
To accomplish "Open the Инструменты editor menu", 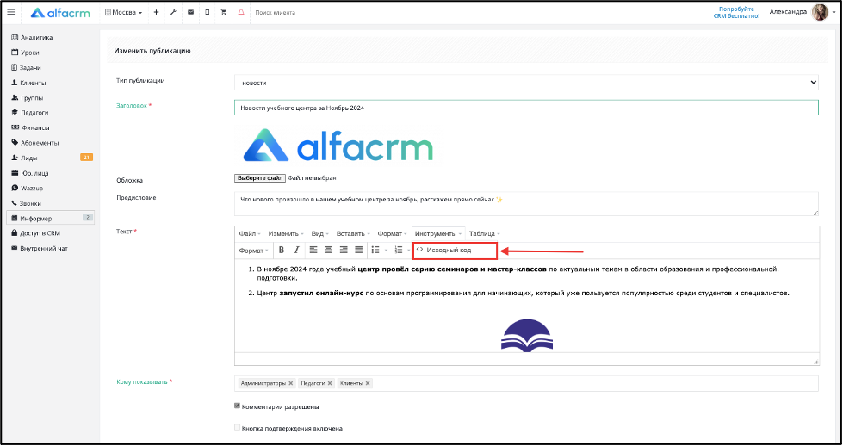I will pos(438,233).
